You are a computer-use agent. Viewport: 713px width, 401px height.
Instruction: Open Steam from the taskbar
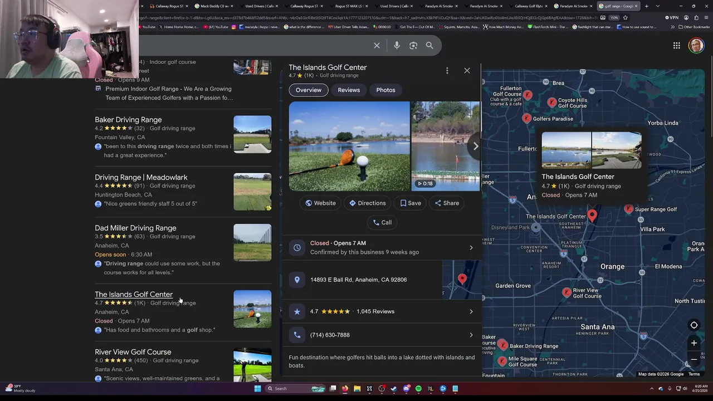(394, 389)
